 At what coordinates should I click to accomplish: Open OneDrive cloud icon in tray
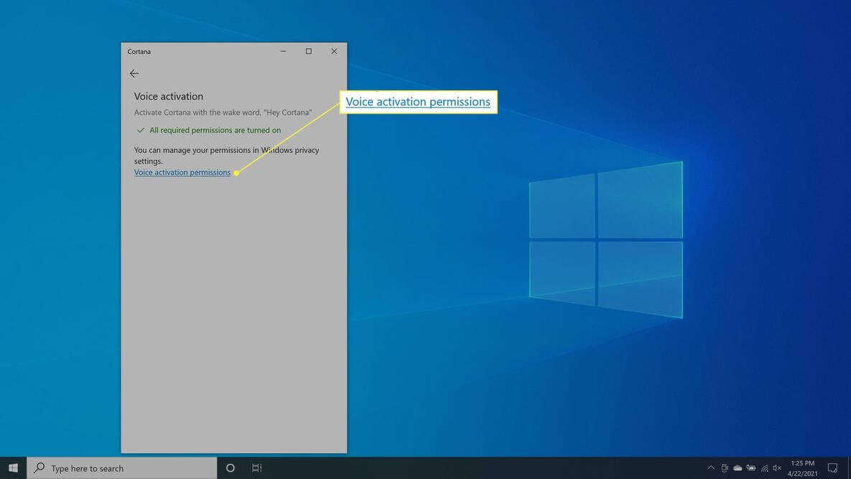[738, 468]
